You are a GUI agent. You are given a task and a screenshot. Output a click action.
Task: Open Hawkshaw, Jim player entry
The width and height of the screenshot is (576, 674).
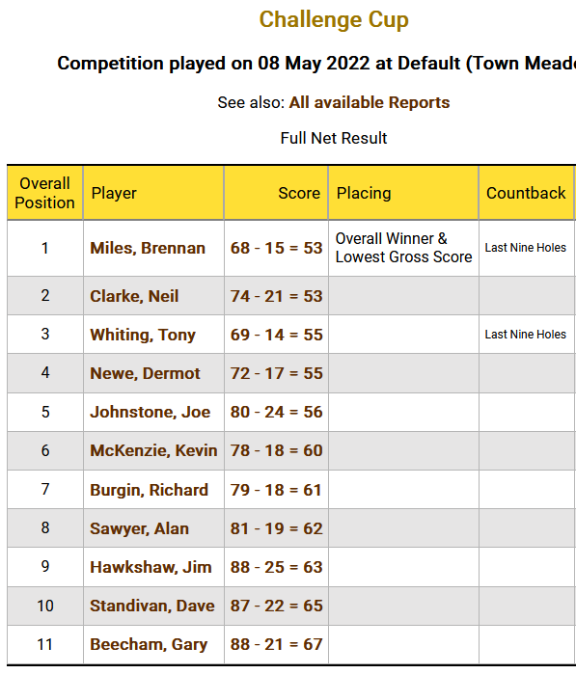coord(151,567)
